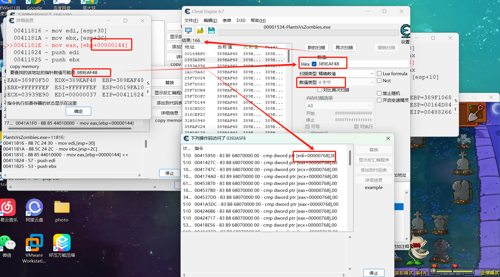Image resolution: width=500 pixels, height=277 pixels.
Task: Click the F button beside registers
Action: pos(148,92)
